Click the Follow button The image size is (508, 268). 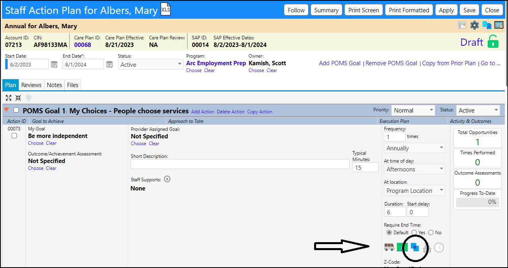click(x=296, y=10)
